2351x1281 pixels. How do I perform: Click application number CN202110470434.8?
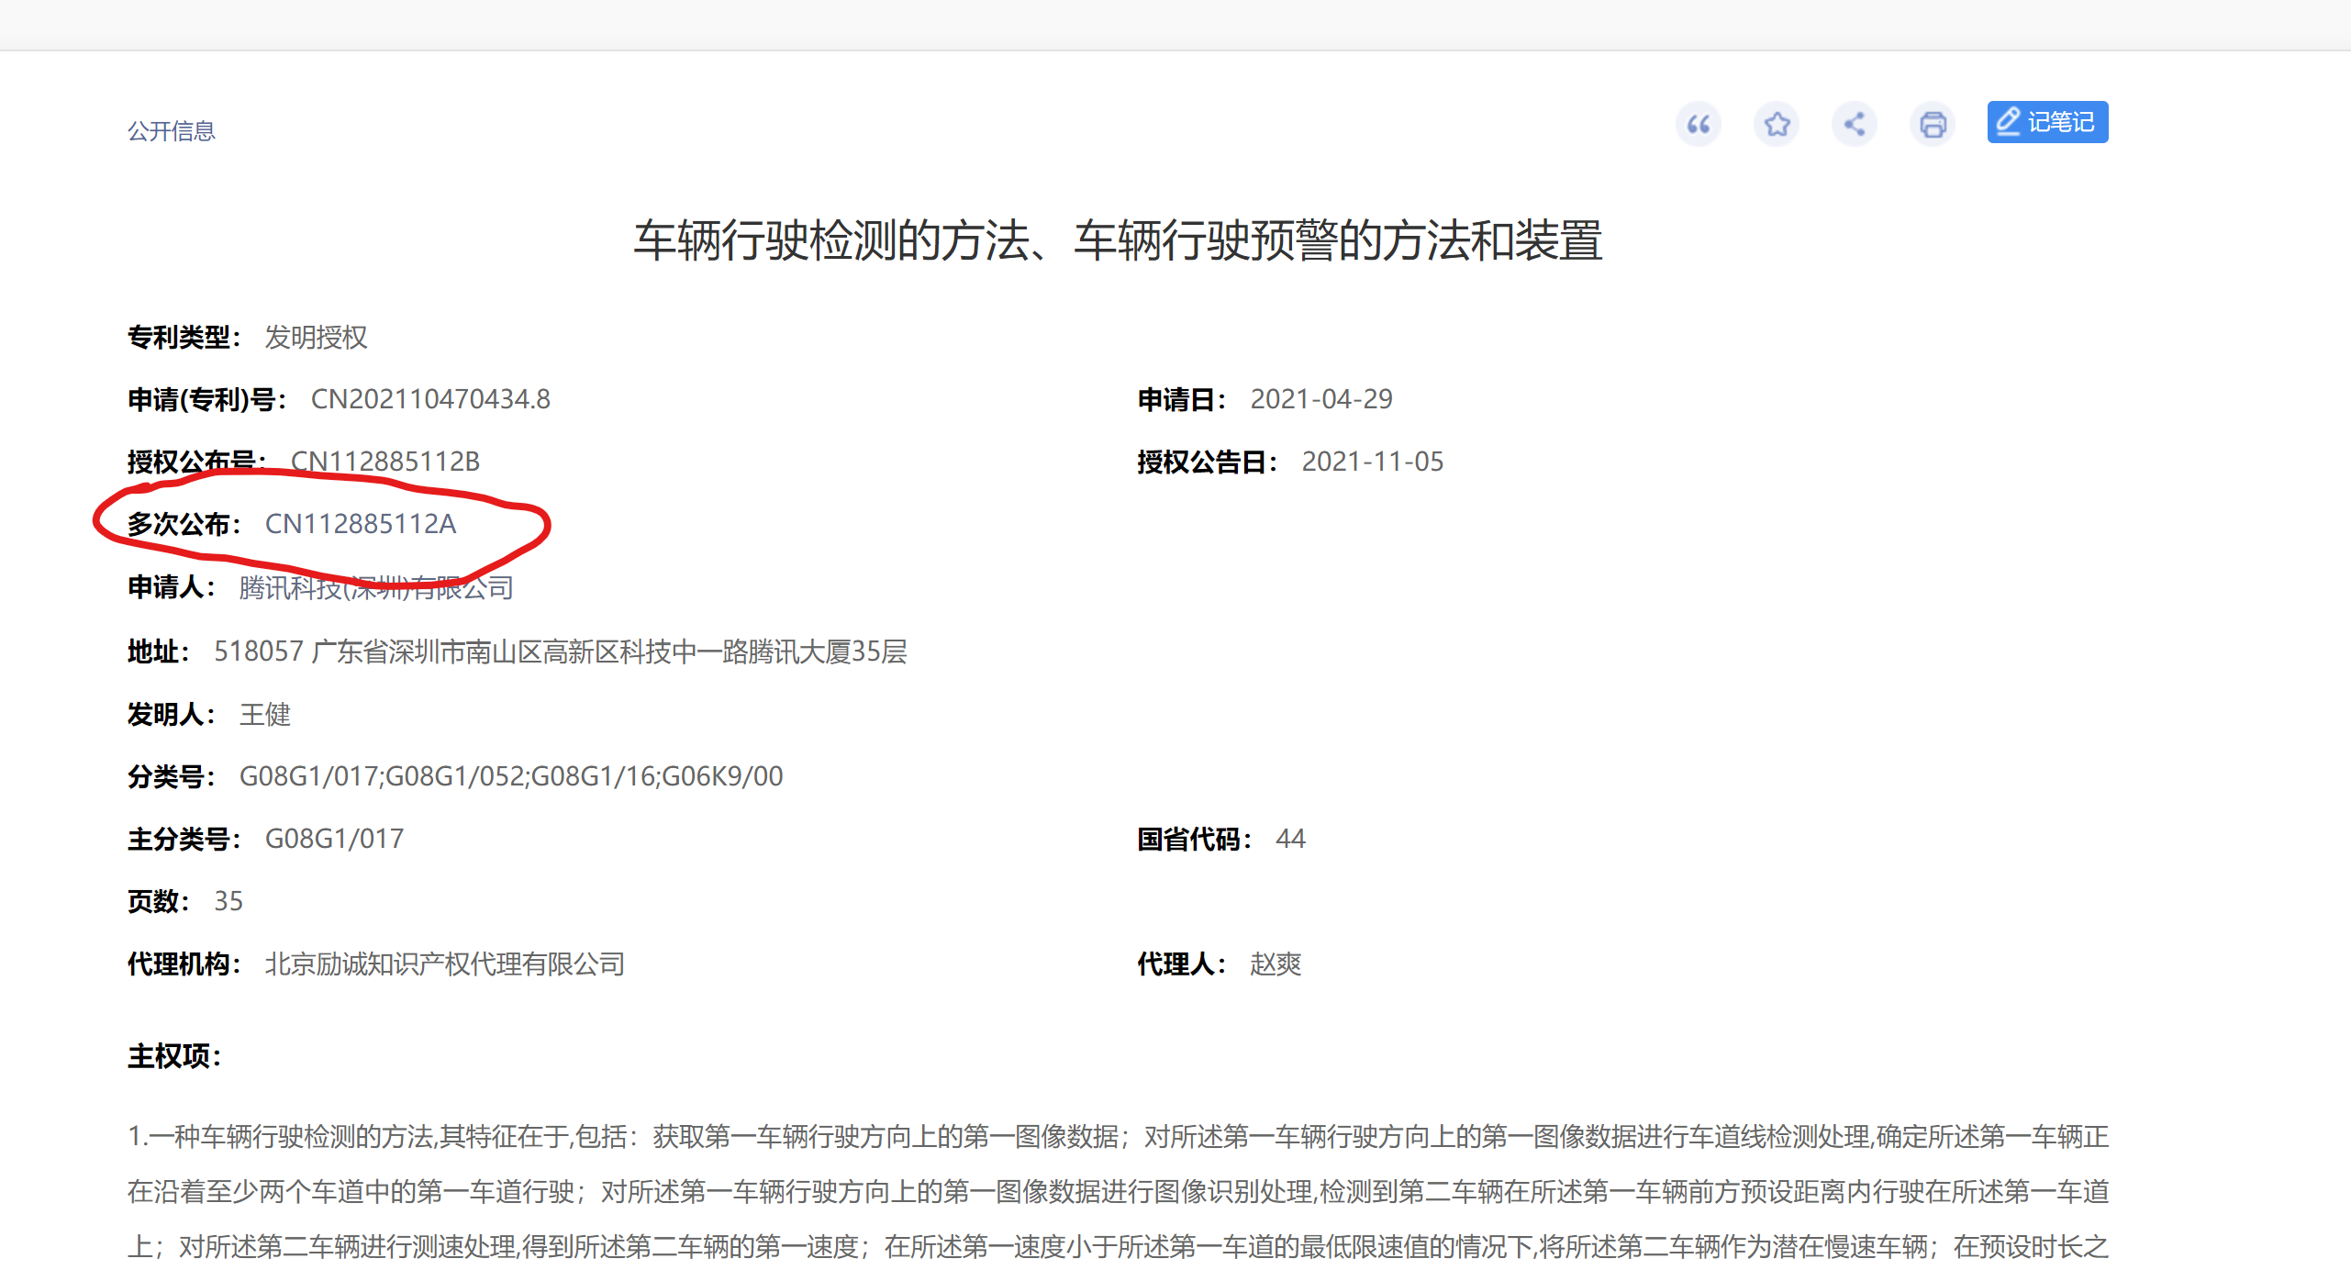[x=429, y=399]
